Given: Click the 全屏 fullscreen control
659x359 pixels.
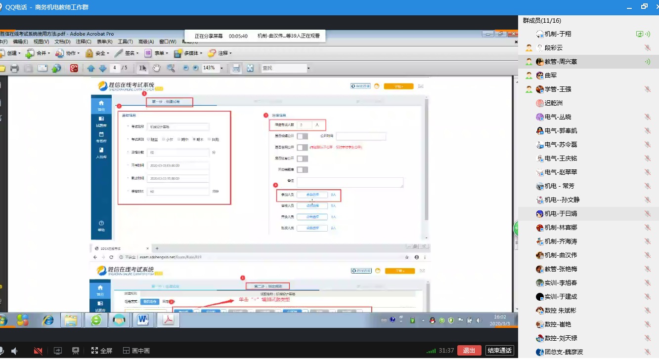Looking at the screenshot, I should pyautogui.click(x=102, y=351).
